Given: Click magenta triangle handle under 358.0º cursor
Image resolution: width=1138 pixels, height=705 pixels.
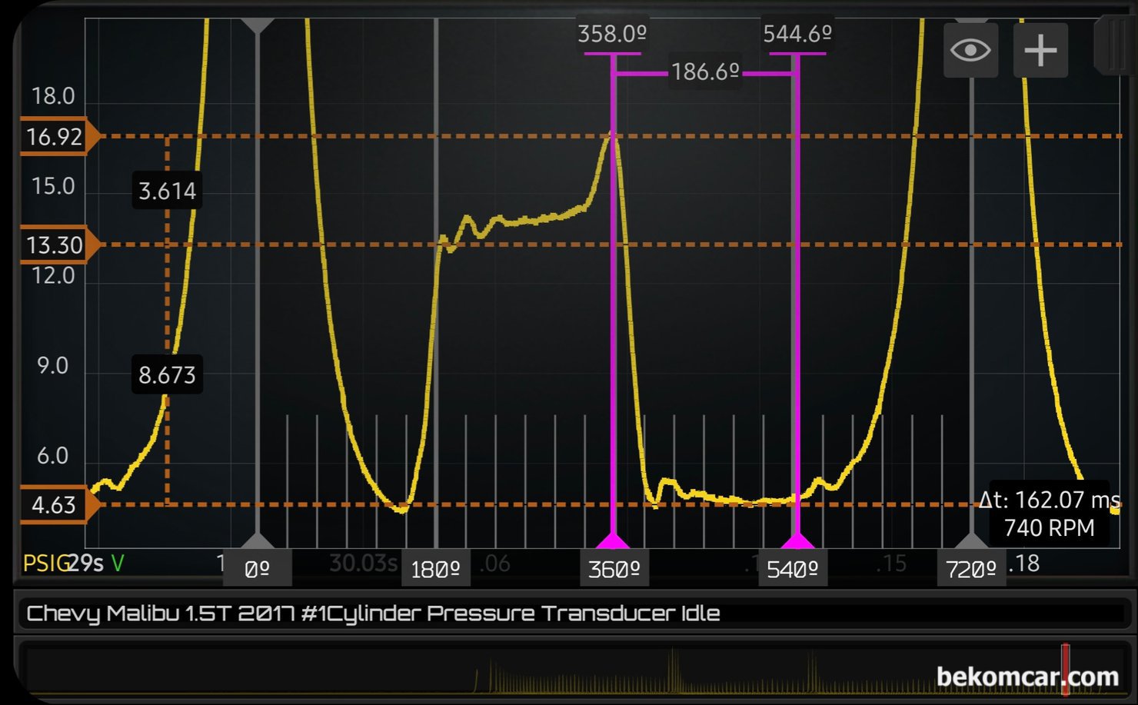Looking at the screenshot, I should coord(613,540).
